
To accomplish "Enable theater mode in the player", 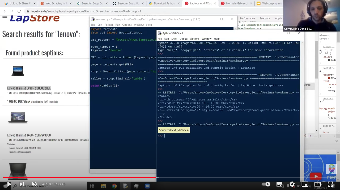I will click(x=318, y=184).
